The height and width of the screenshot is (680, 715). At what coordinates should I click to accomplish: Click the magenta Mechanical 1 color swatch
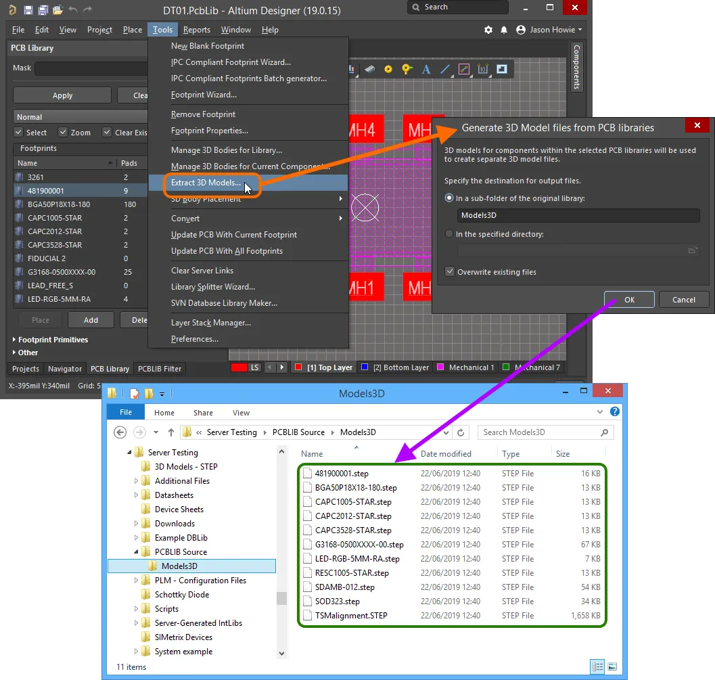click(x=440, y=367)
